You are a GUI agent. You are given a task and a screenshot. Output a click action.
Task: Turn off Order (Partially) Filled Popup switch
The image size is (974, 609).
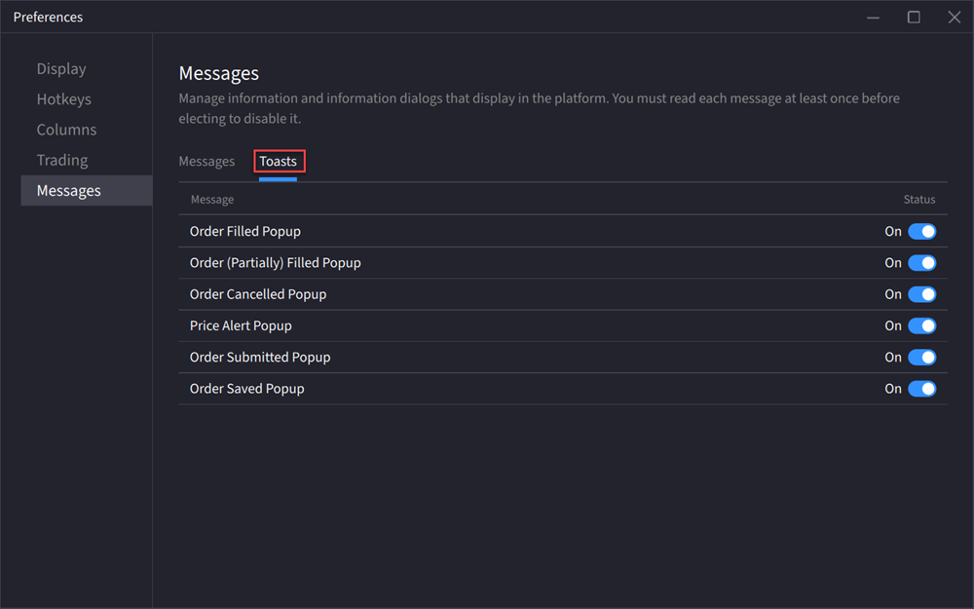click(921, 263)
